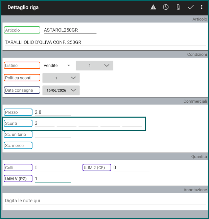Click the Sc. merce label button
This screenshot has width=209, height=219.
[18, 145]
